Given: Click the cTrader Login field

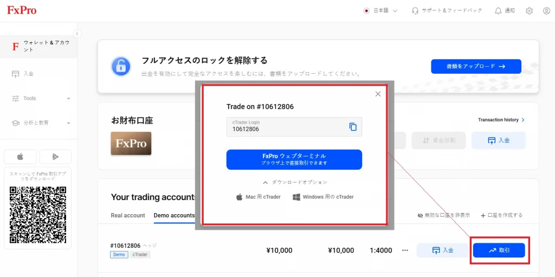Looking at the screenshot, I should point(294,126).
